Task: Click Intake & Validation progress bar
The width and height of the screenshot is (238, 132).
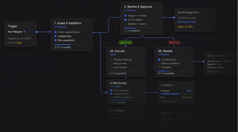Action: click(72, 45)
